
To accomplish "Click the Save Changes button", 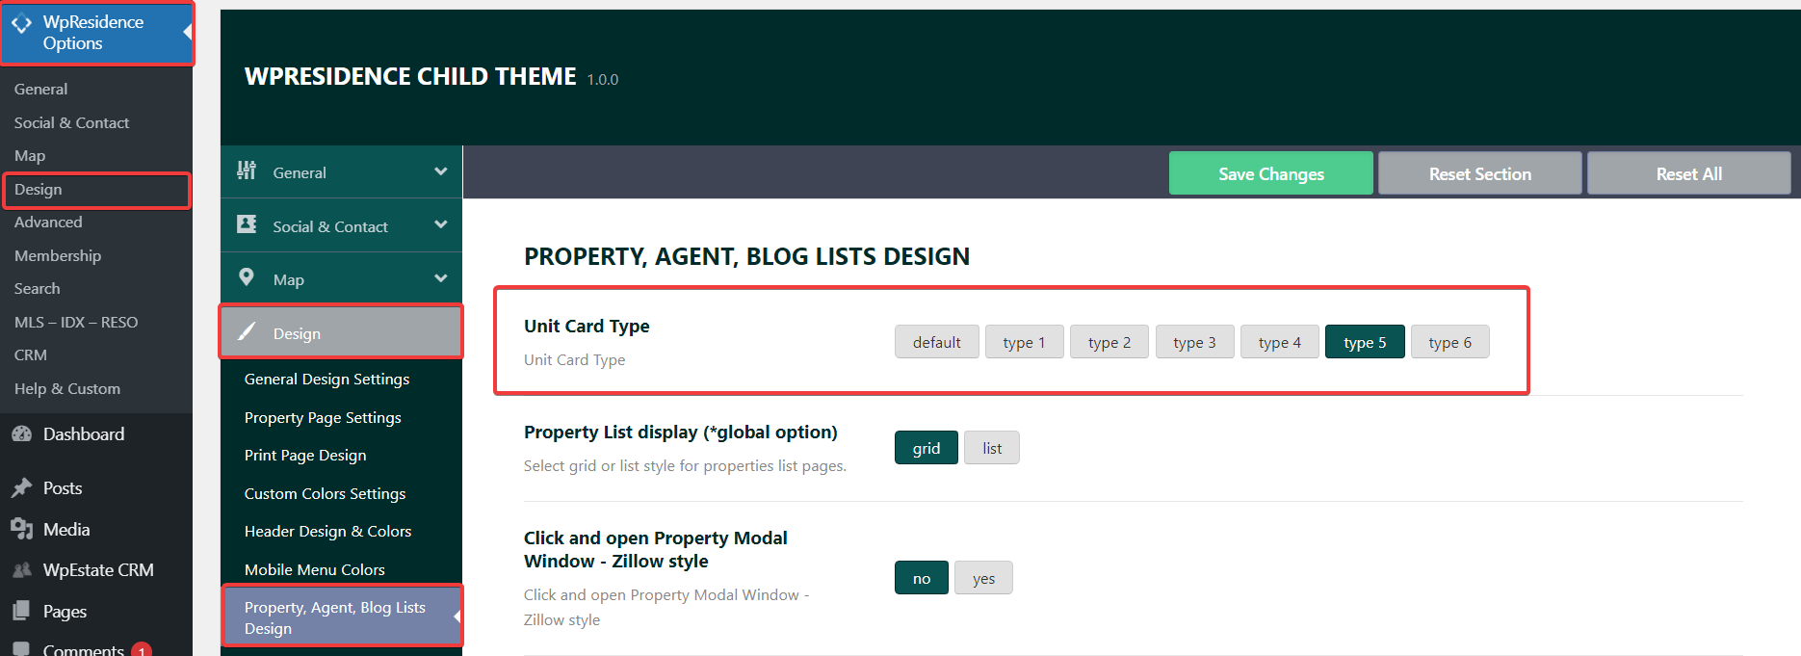I will click(1270, 173).
